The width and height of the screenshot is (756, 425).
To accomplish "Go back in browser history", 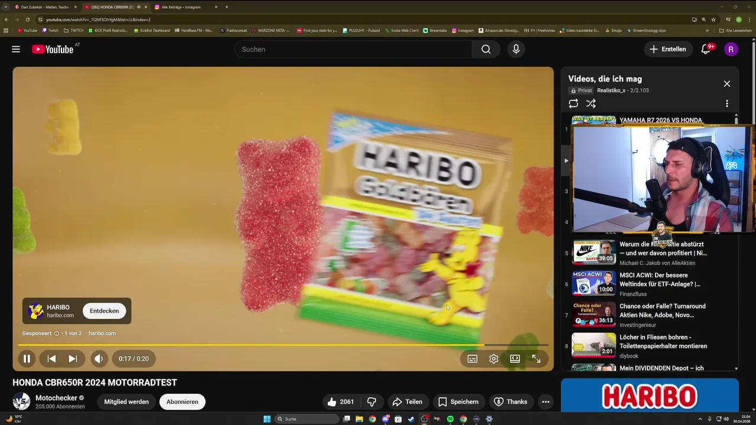I will [x=6, y=19].
